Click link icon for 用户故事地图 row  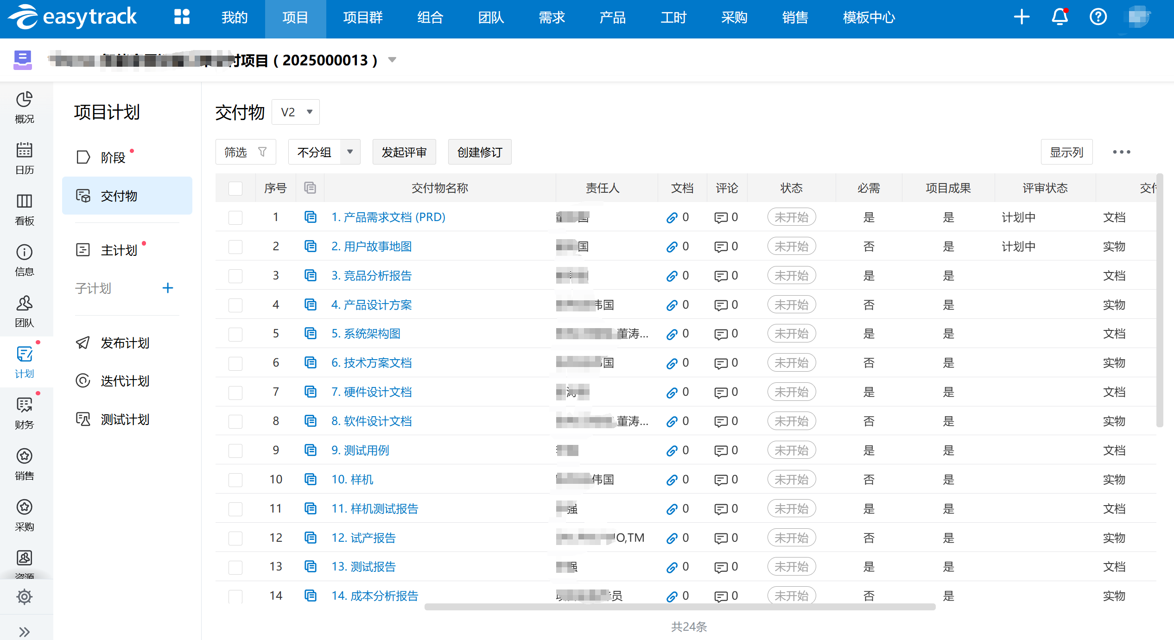click(672, 247)
